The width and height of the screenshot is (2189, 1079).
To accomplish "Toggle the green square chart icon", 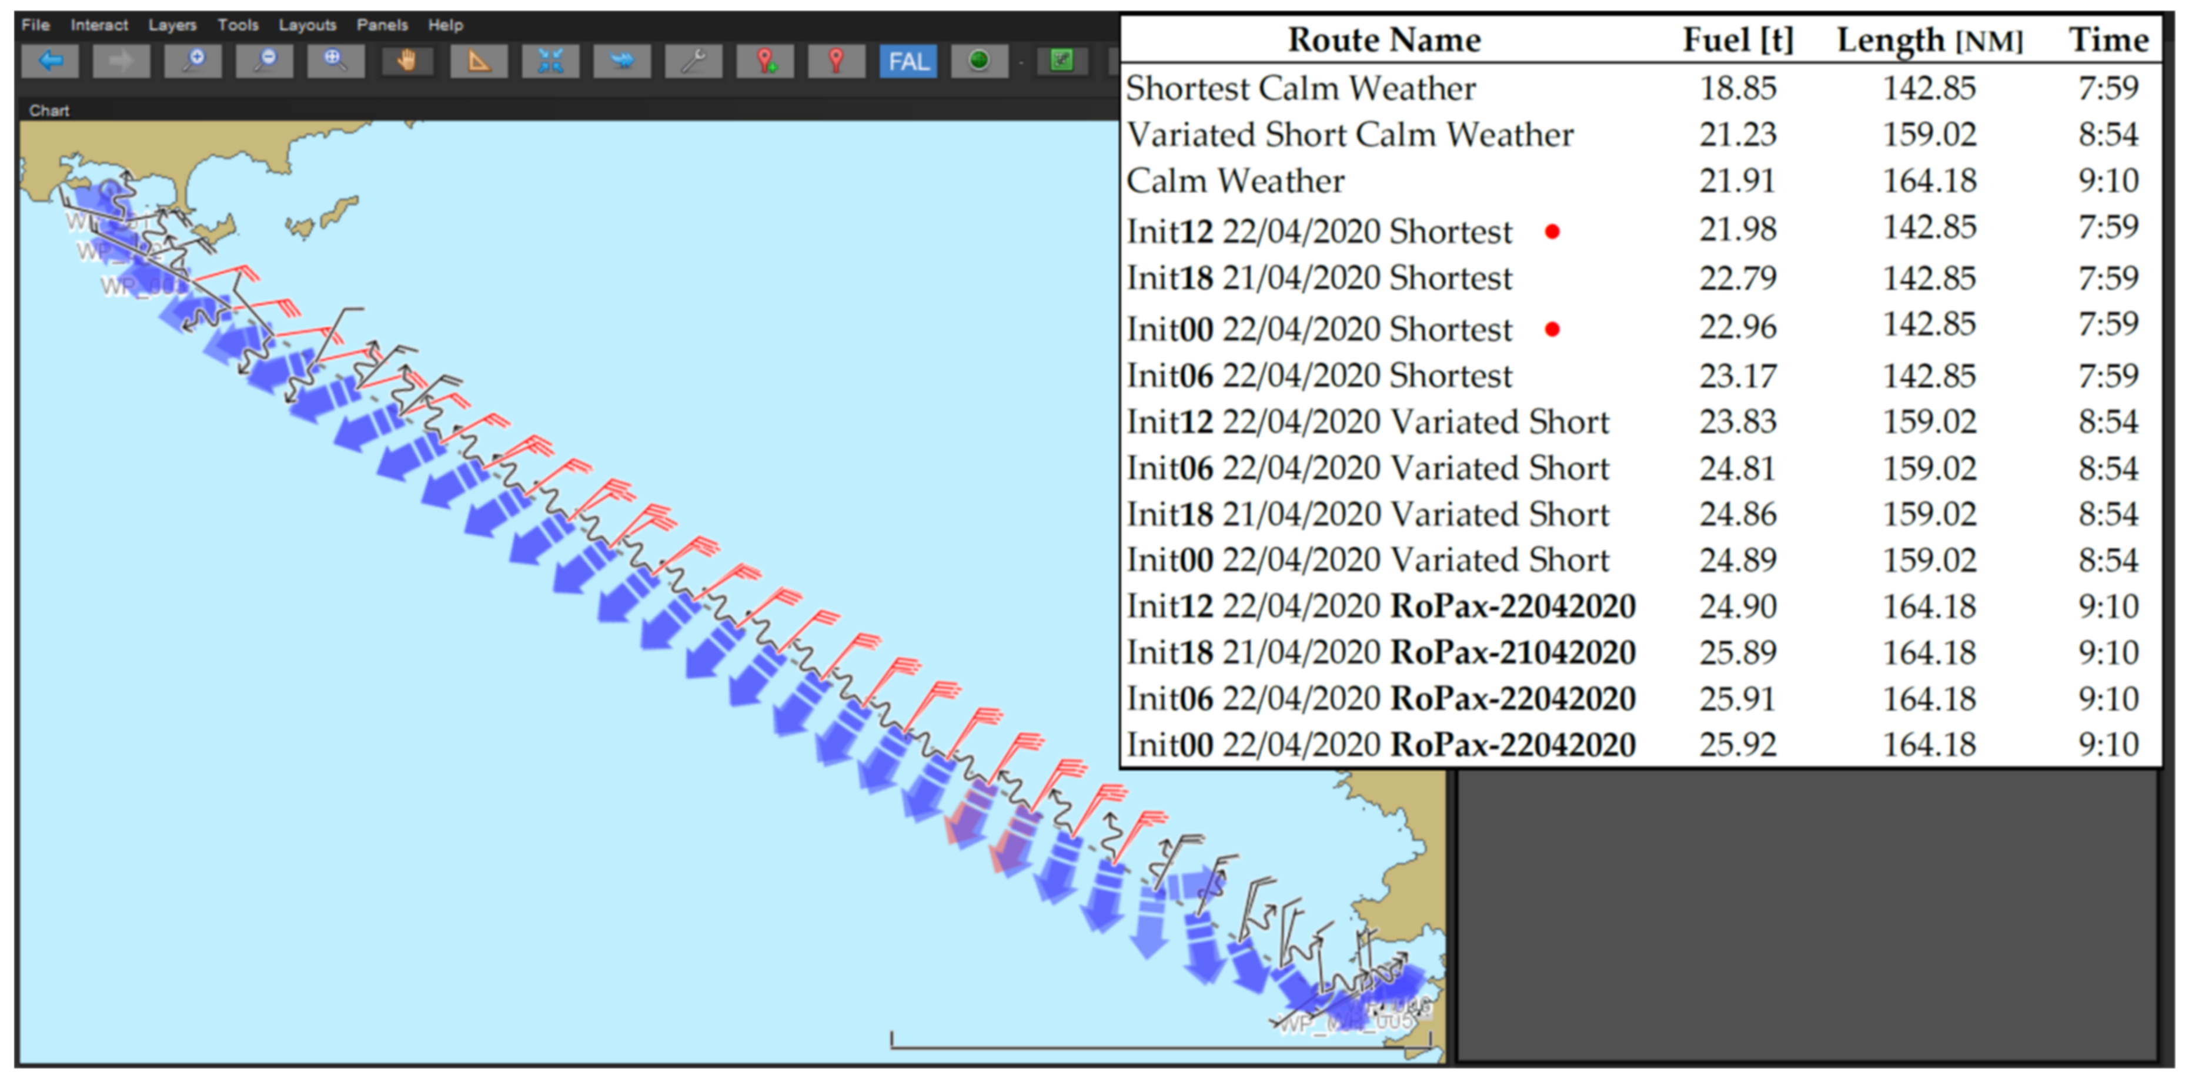I will (1061, 61).
